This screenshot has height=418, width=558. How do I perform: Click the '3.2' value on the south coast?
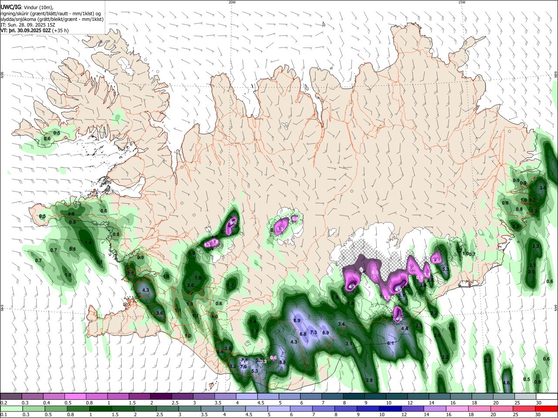pos(233,366)
